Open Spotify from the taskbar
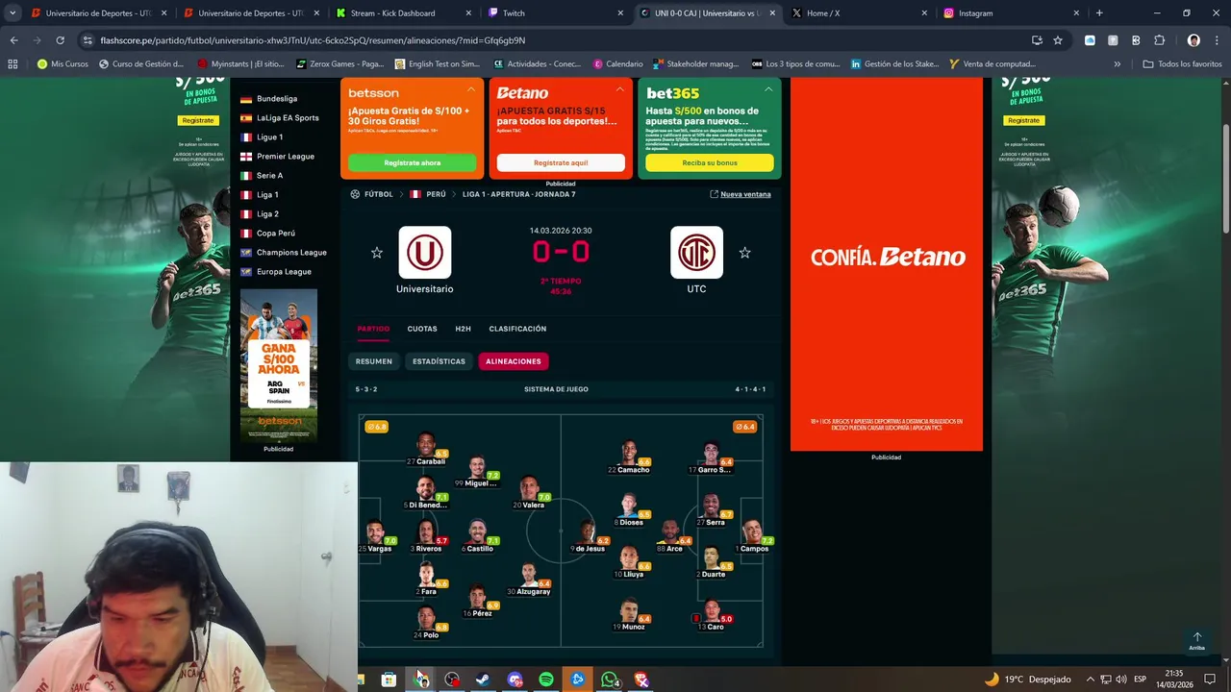The image size is (1231, 692). pos(546,680)
